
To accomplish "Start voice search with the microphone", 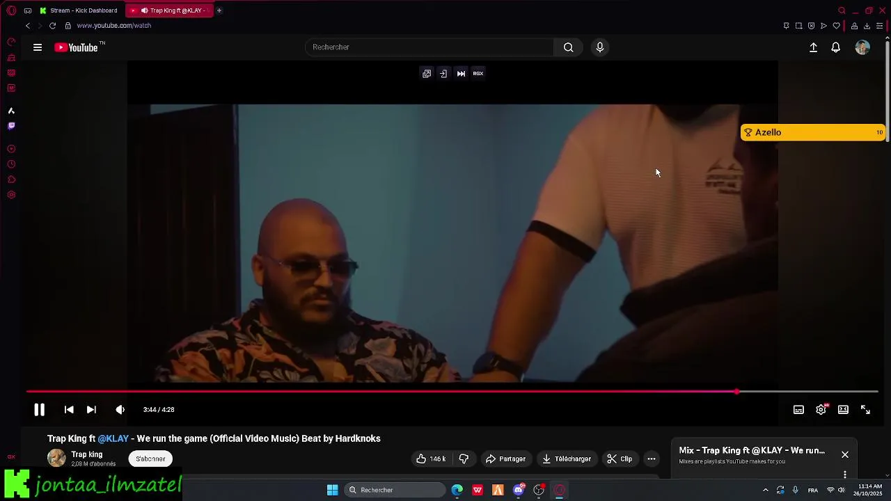I will coord(600,47).
